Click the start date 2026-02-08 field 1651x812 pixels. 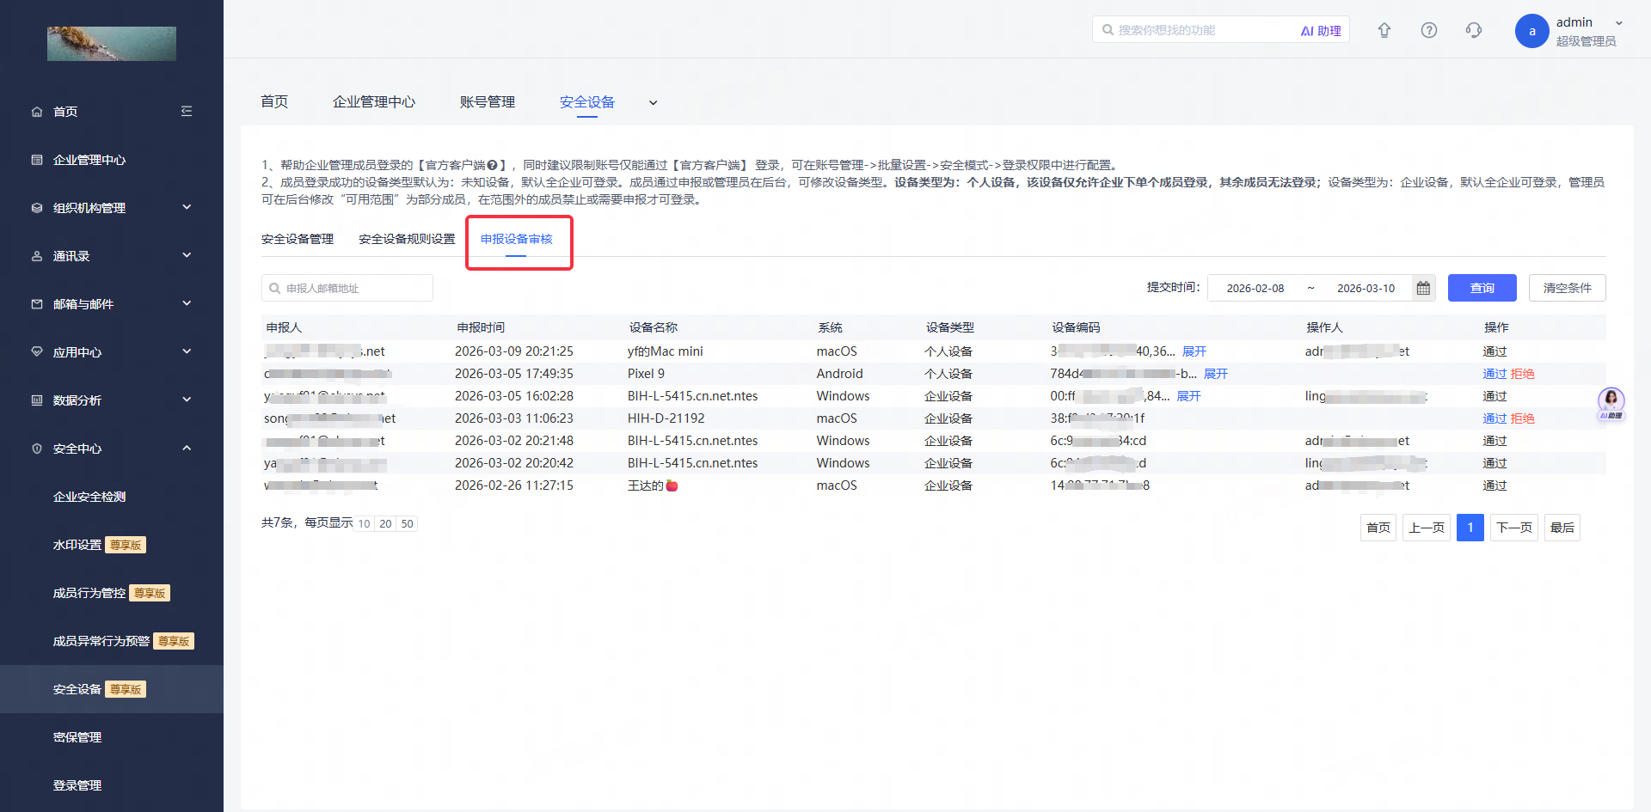pyautogui.click(x=1255, y=288)
